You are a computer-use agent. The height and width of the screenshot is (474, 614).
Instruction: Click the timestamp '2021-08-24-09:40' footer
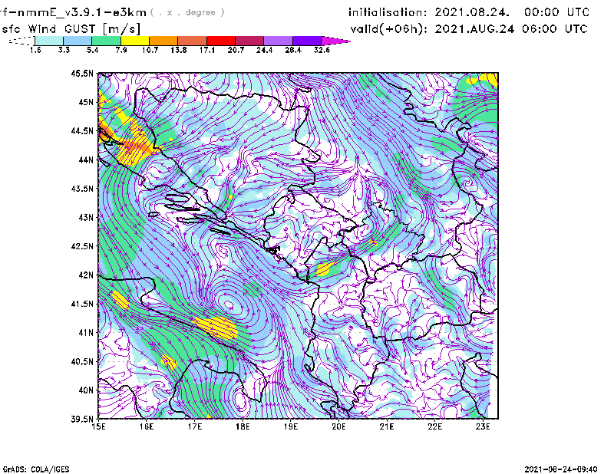(x=561, y=469)
